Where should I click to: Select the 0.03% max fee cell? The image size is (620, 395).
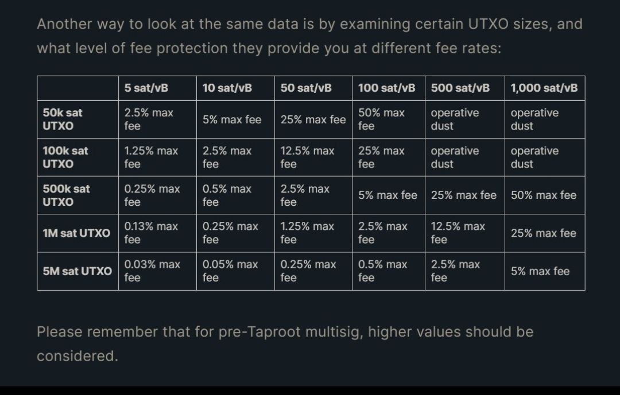(x=157, y=271)
